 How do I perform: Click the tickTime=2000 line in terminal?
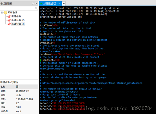[49, 26]
